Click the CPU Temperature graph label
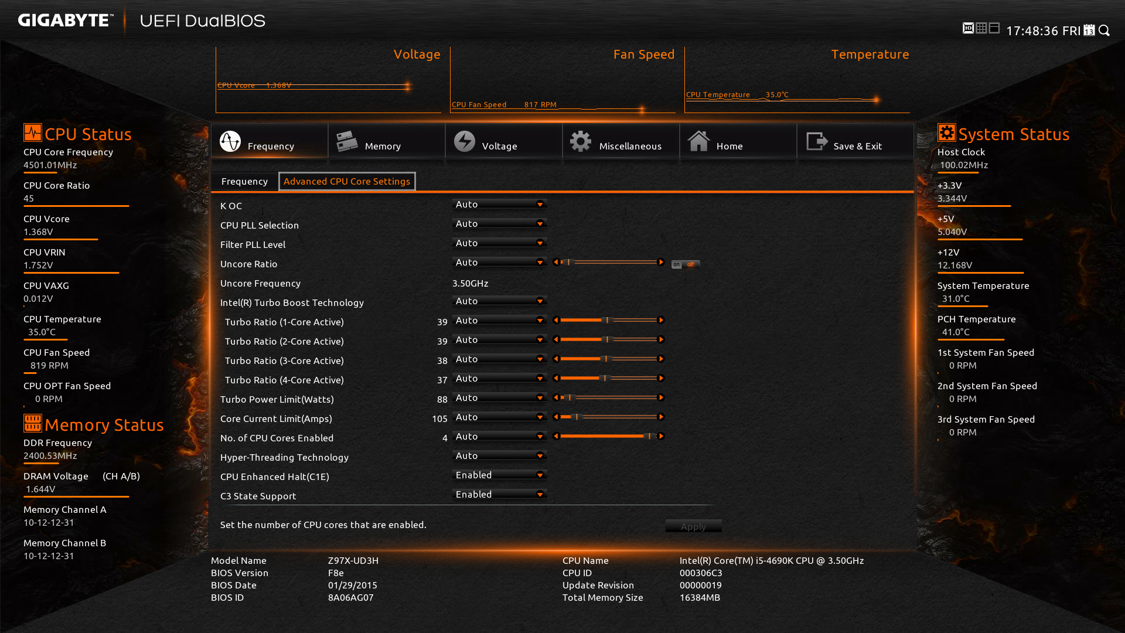The image size is (1125, 633). coord(737,94)
